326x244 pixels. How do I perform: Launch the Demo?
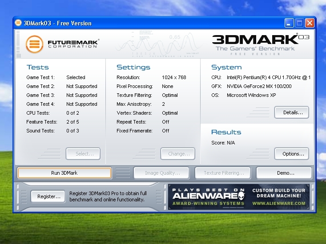point(284,173)
